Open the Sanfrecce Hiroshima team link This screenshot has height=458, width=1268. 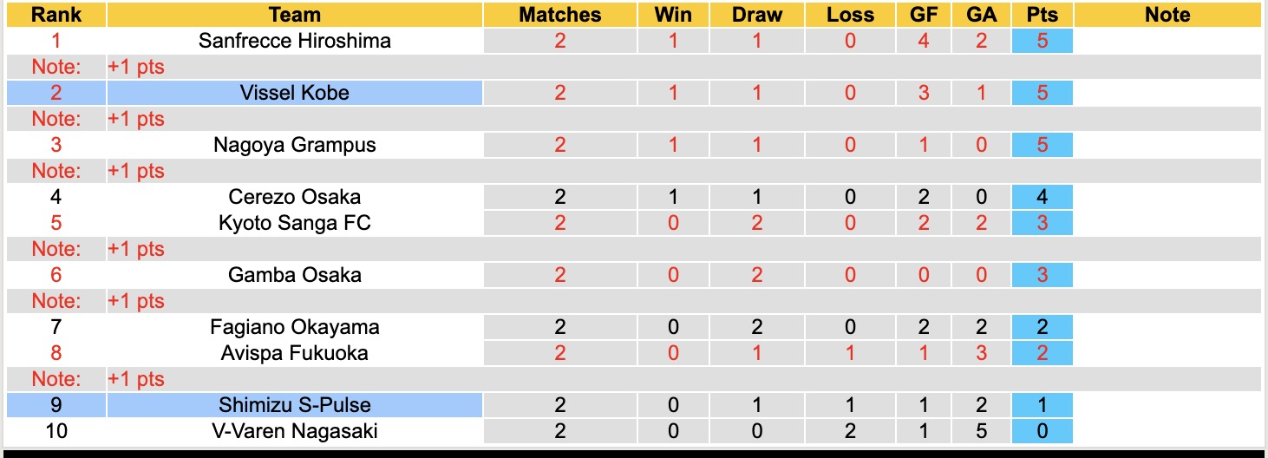pos(295,41)
